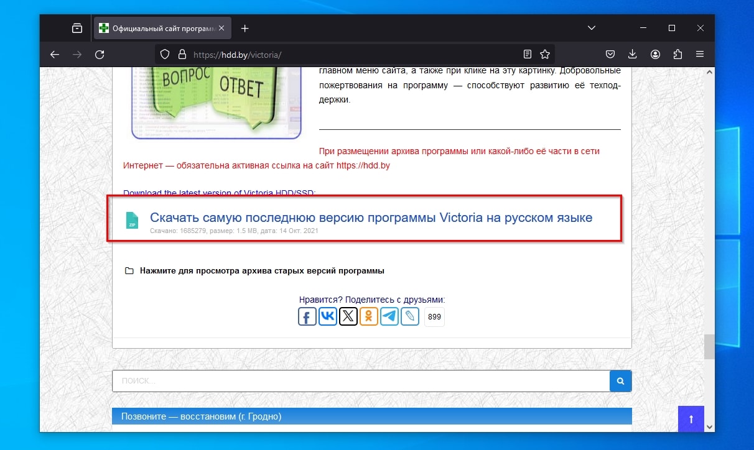Close the hdd.by browser tab
The height and width of the screenshot is (450, 754).
tap(222, 28)
